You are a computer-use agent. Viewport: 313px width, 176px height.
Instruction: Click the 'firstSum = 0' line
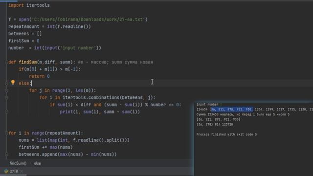[24, 41]
